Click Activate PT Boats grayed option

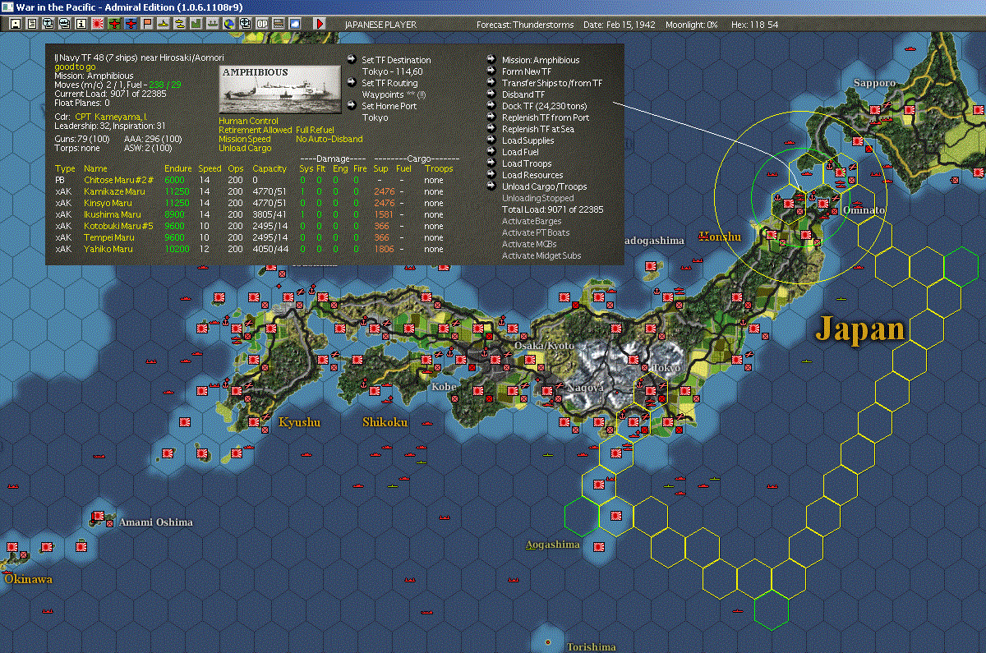tap(536, 232)
